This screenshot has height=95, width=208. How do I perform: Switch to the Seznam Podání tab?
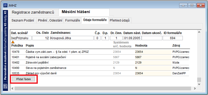[23, 20]
